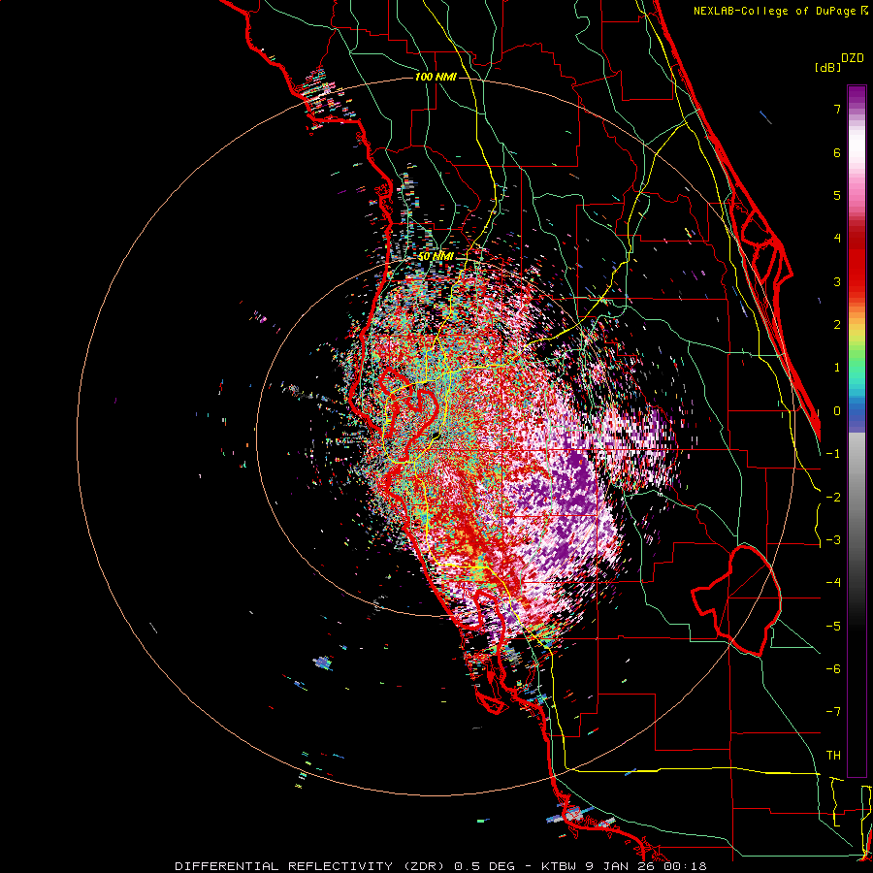The height and width of the screenshot is (873, 873).
Task: Click the -7 value on the scale
Action: coord(833,712)
